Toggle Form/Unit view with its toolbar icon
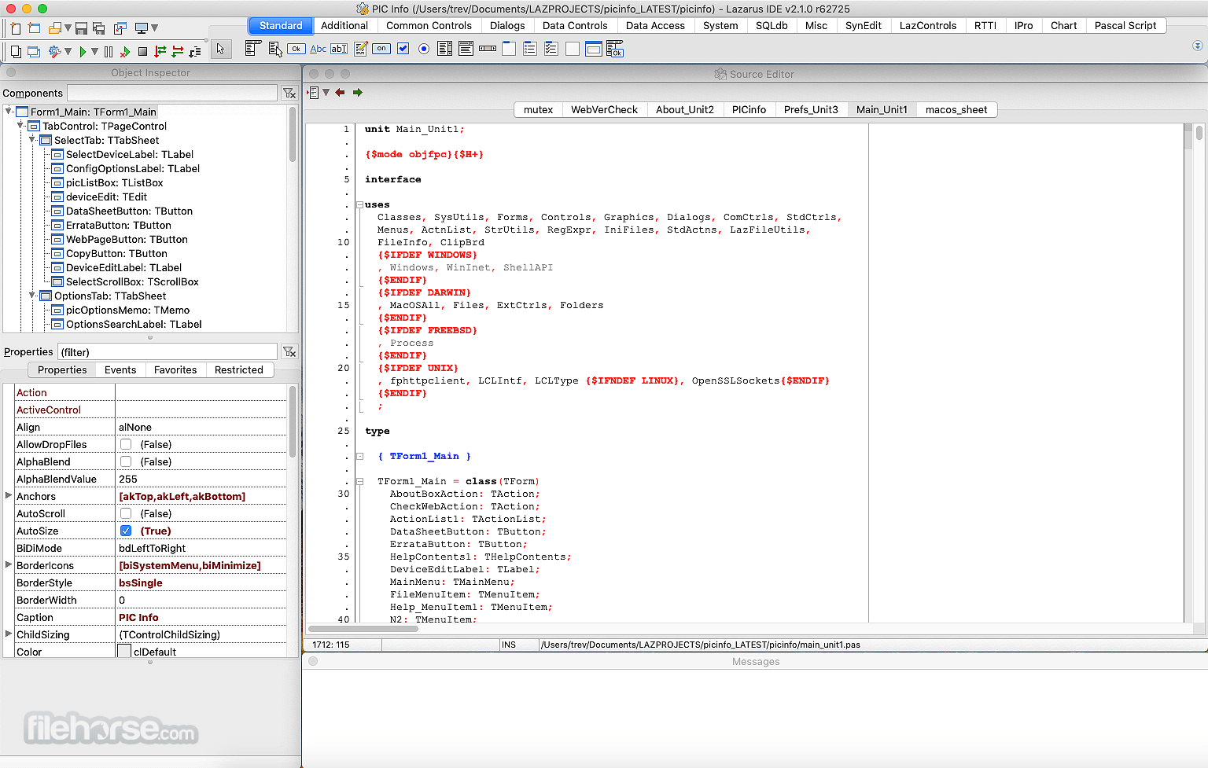The width and height of the screenshot is (1208, 768). click(x=120, y=28)
